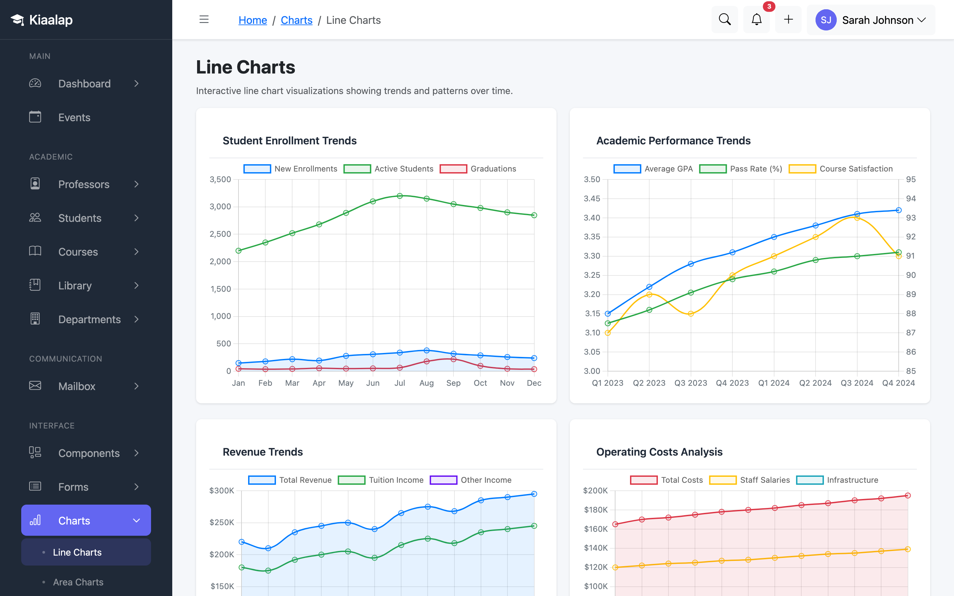The image size is (954, 596).
Task: Expand the Mailbox submenu chevron
Action: pyautogui.click(x=136, y=386)
